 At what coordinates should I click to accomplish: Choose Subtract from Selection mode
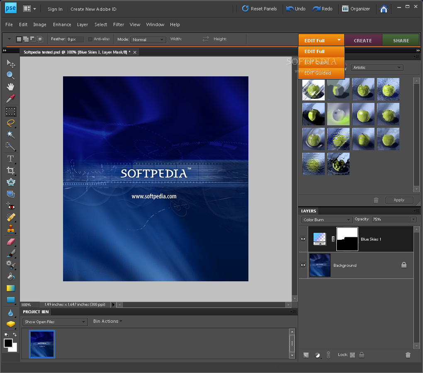coord(33,39)
